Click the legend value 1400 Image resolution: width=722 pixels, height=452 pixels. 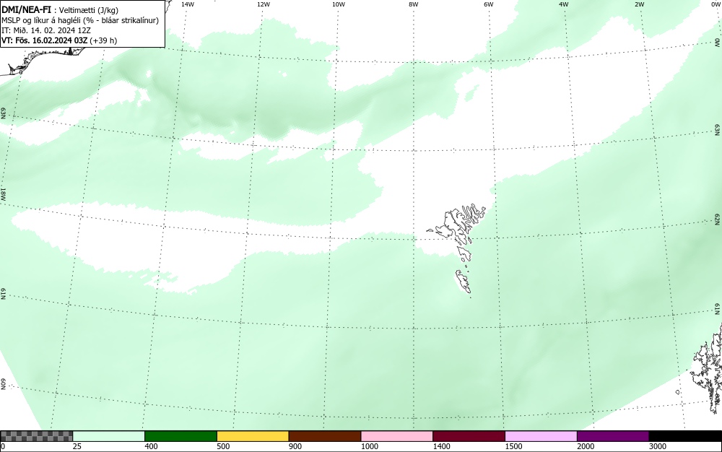441,446
